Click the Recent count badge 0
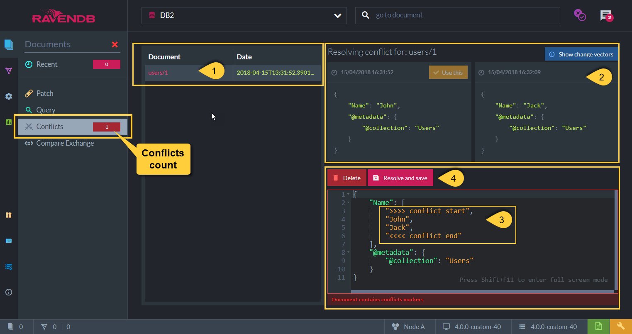 pyautogui.click(x=107, y=64)
